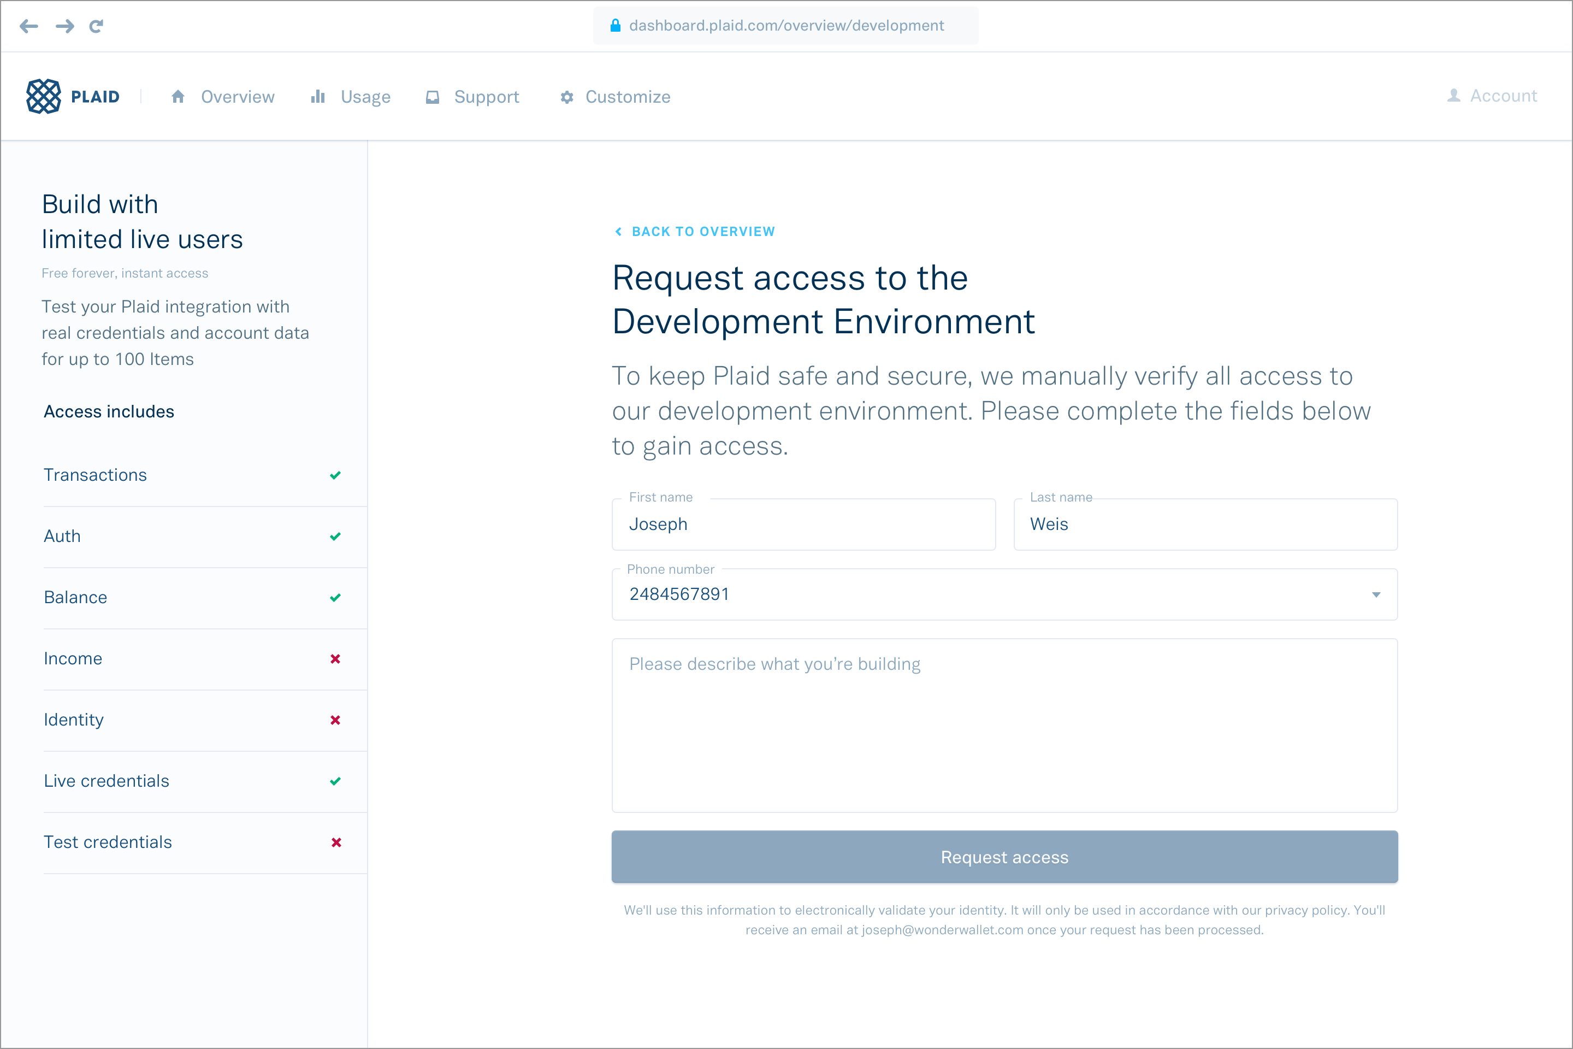Viewport: 1573px width, 1049px height.
Task: Click 'Request access to the Development Environment' heading
Action: click(824, 300)
